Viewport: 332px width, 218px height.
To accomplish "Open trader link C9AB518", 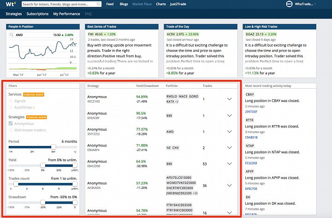I will point(251,138).
